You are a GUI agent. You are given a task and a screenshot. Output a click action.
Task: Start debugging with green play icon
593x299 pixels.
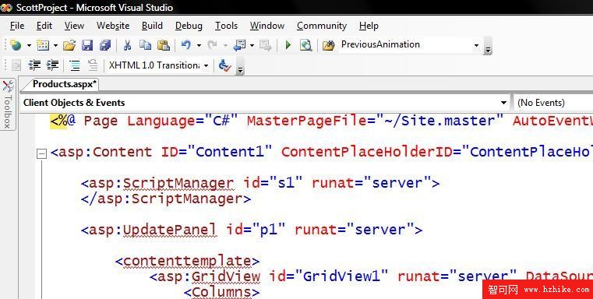288,45
